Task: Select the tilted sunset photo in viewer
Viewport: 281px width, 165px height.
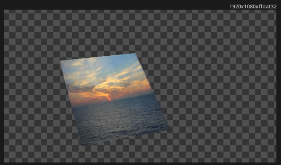Action: pos(115,99)
